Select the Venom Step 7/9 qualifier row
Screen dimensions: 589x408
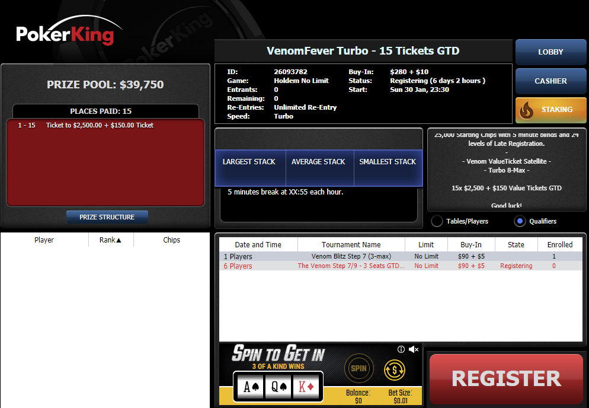pos(401,266)
